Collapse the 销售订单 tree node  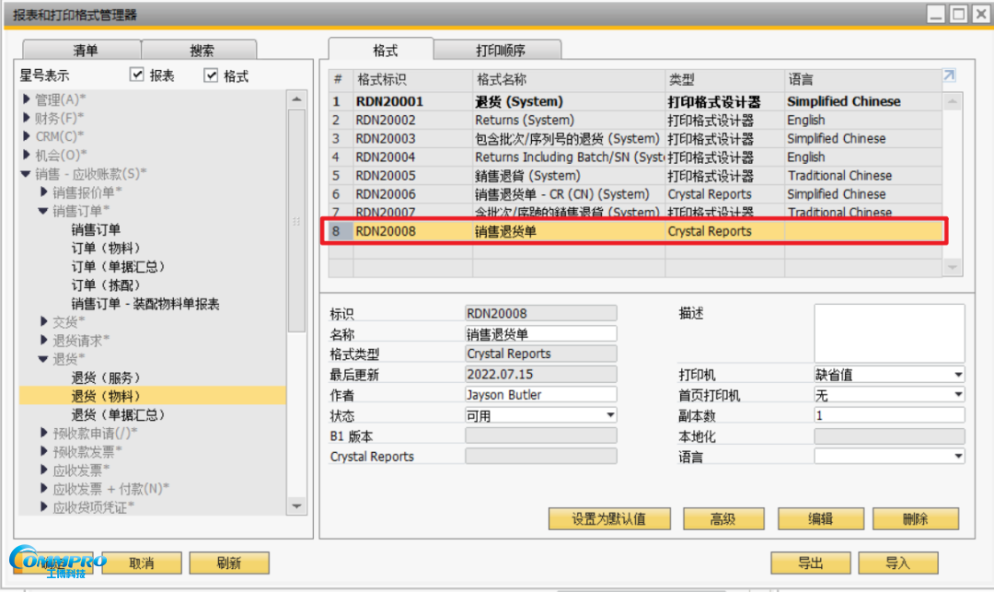(43, 211)
